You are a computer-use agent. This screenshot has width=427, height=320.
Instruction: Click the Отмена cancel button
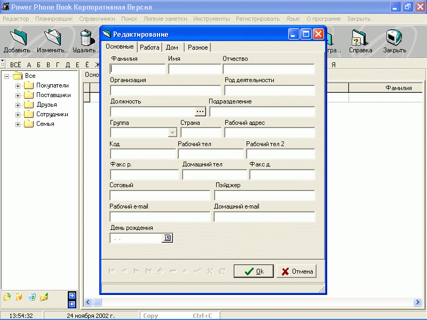[x=297, y=271]
